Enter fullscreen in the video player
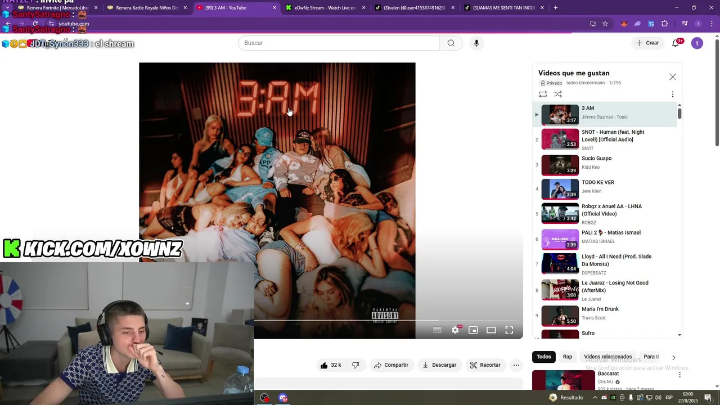This screenshot has width=720, height=405. pos(509,330)
